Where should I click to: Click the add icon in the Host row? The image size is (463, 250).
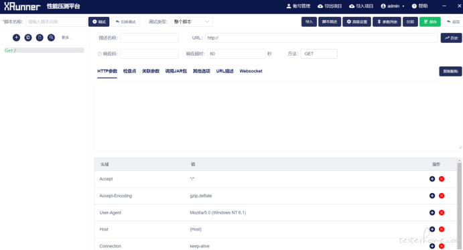[x=432, y=229]
